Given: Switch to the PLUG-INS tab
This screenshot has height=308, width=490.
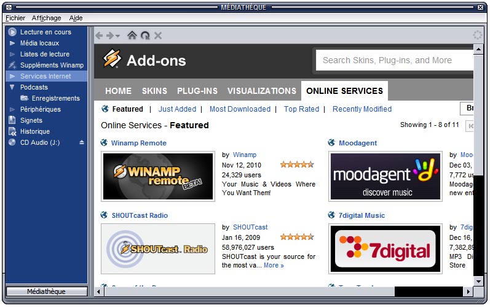Looking at the screenshot, I should click(197, 91).
